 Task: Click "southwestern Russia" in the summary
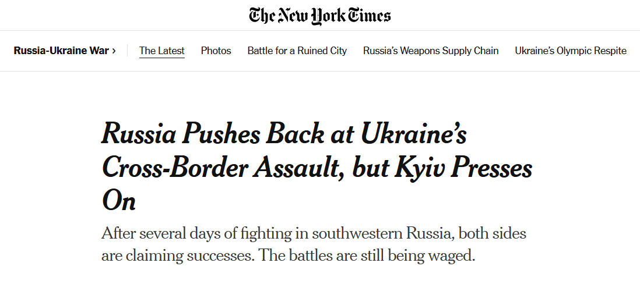point(382,234)
